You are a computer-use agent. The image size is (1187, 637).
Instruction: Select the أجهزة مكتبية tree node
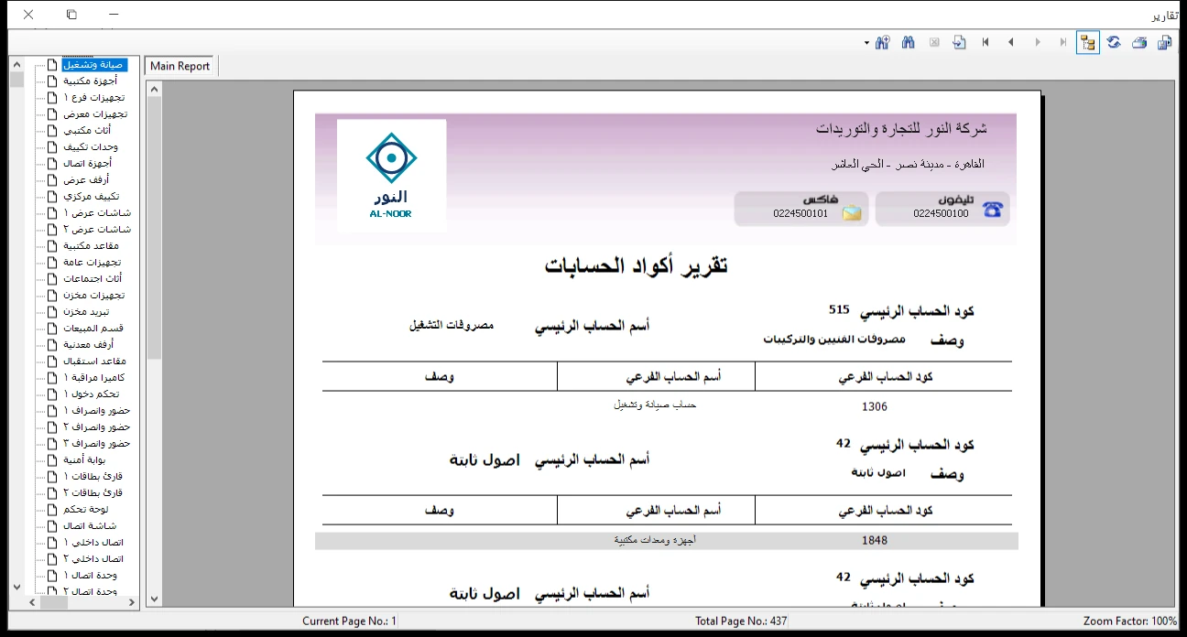click(91, 81)
